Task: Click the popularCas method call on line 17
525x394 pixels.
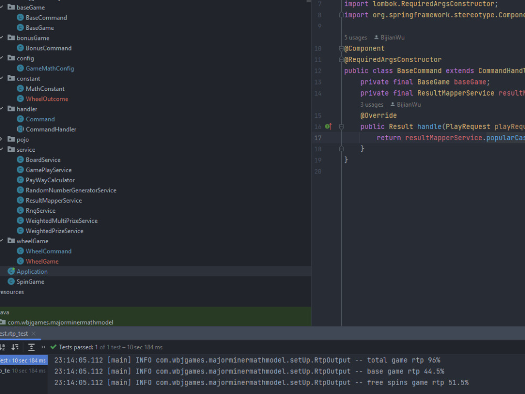Action: coord(505,138)
